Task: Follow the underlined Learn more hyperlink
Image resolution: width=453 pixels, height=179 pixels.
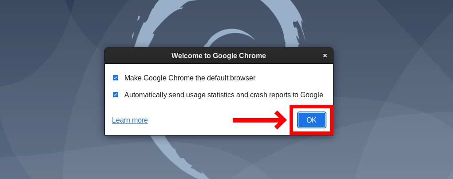Action: click(130, 120)
